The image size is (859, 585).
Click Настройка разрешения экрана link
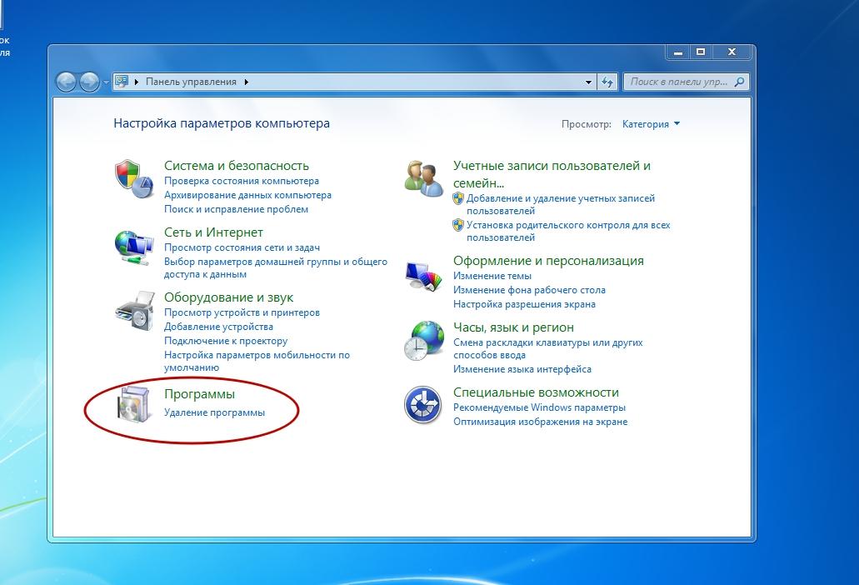pyautogui.click(x=524, y=304)
